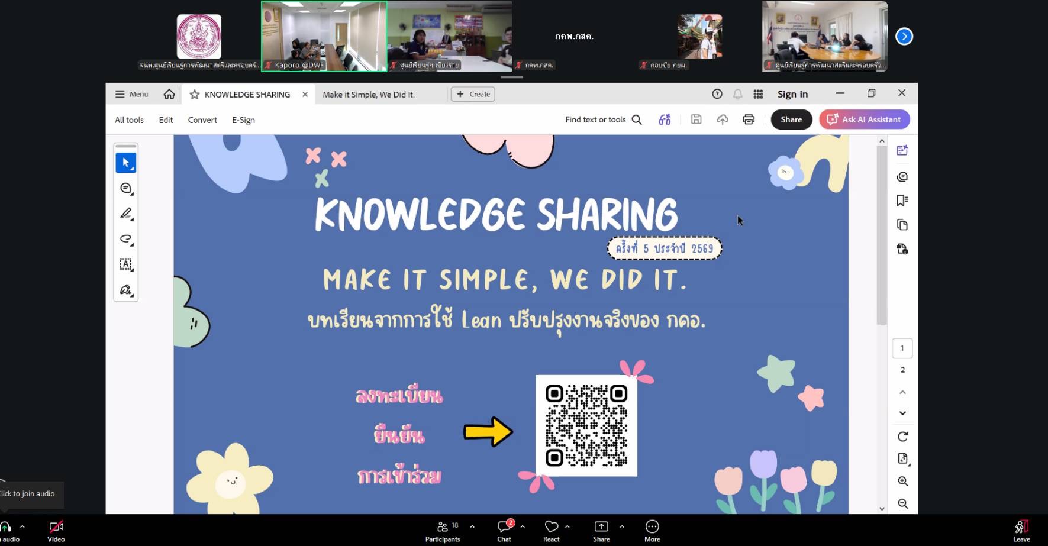
Task: Toggle the Participants panel
Action: [x=443, y=531]
